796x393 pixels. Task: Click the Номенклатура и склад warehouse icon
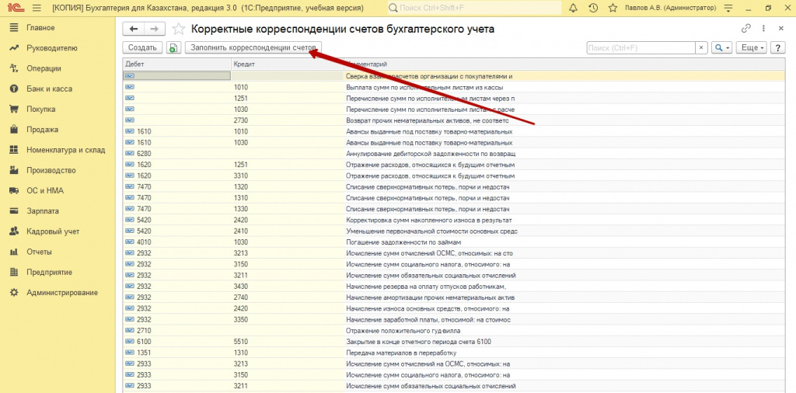pos(14,150)
